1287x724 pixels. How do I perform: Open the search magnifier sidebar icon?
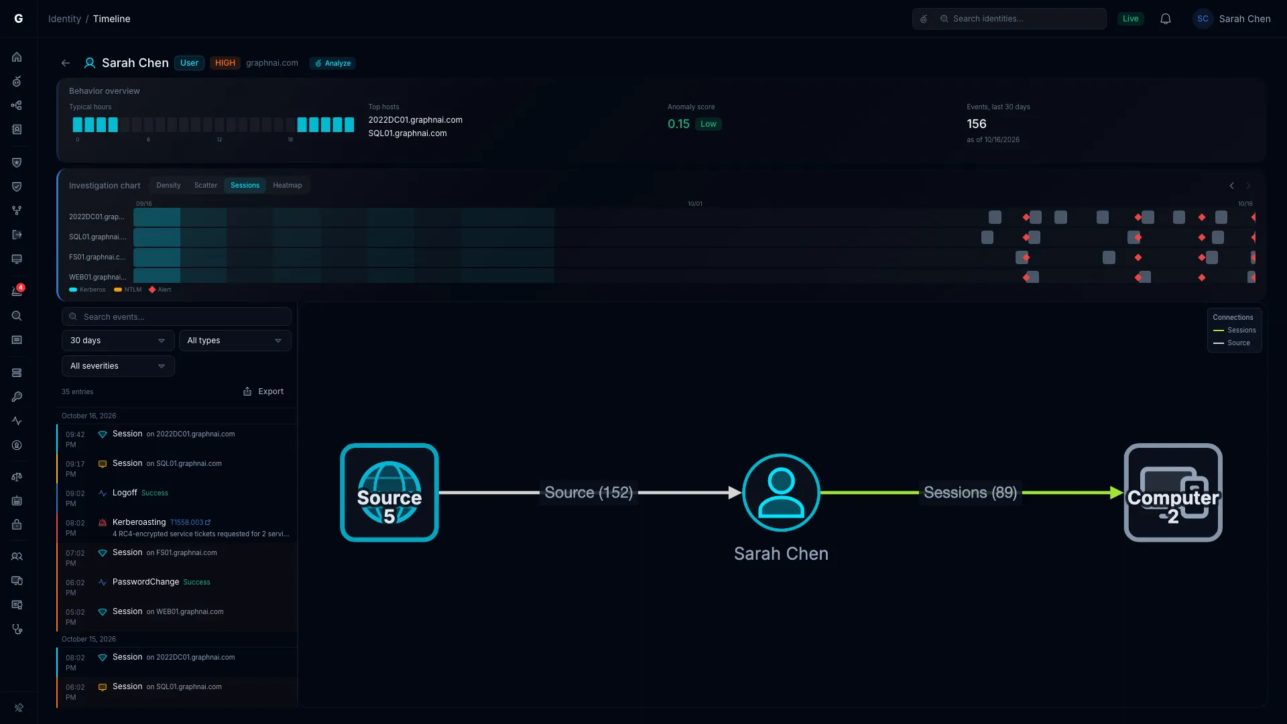(17, 316)
